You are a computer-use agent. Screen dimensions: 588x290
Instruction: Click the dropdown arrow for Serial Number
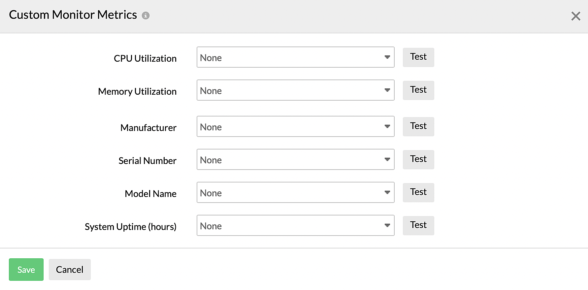tap(387, 159)
